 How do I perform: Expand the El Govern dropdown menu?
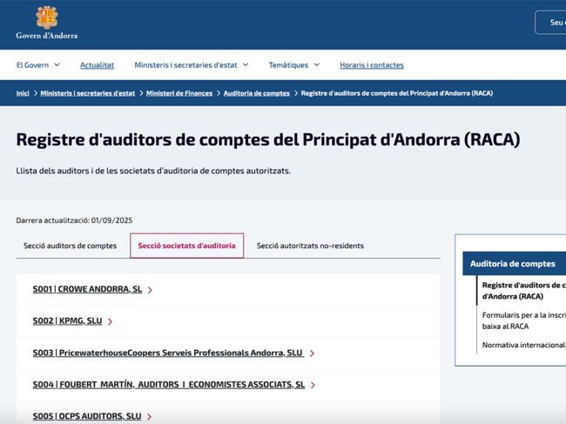pos(37,64)
